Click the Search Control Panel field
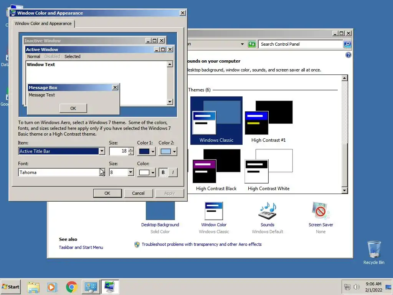This screenshot has width=393, height=295. (x=301, y=44)
